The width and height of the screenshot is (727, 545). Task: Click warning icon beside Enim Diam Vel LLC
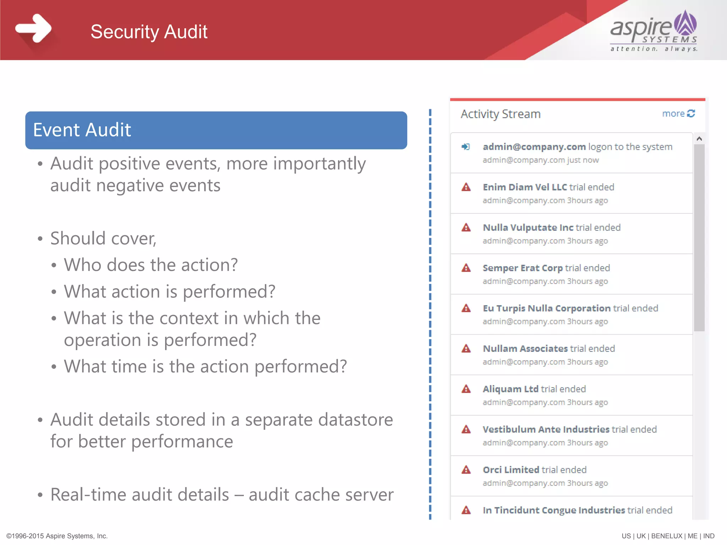click(466, 187)
